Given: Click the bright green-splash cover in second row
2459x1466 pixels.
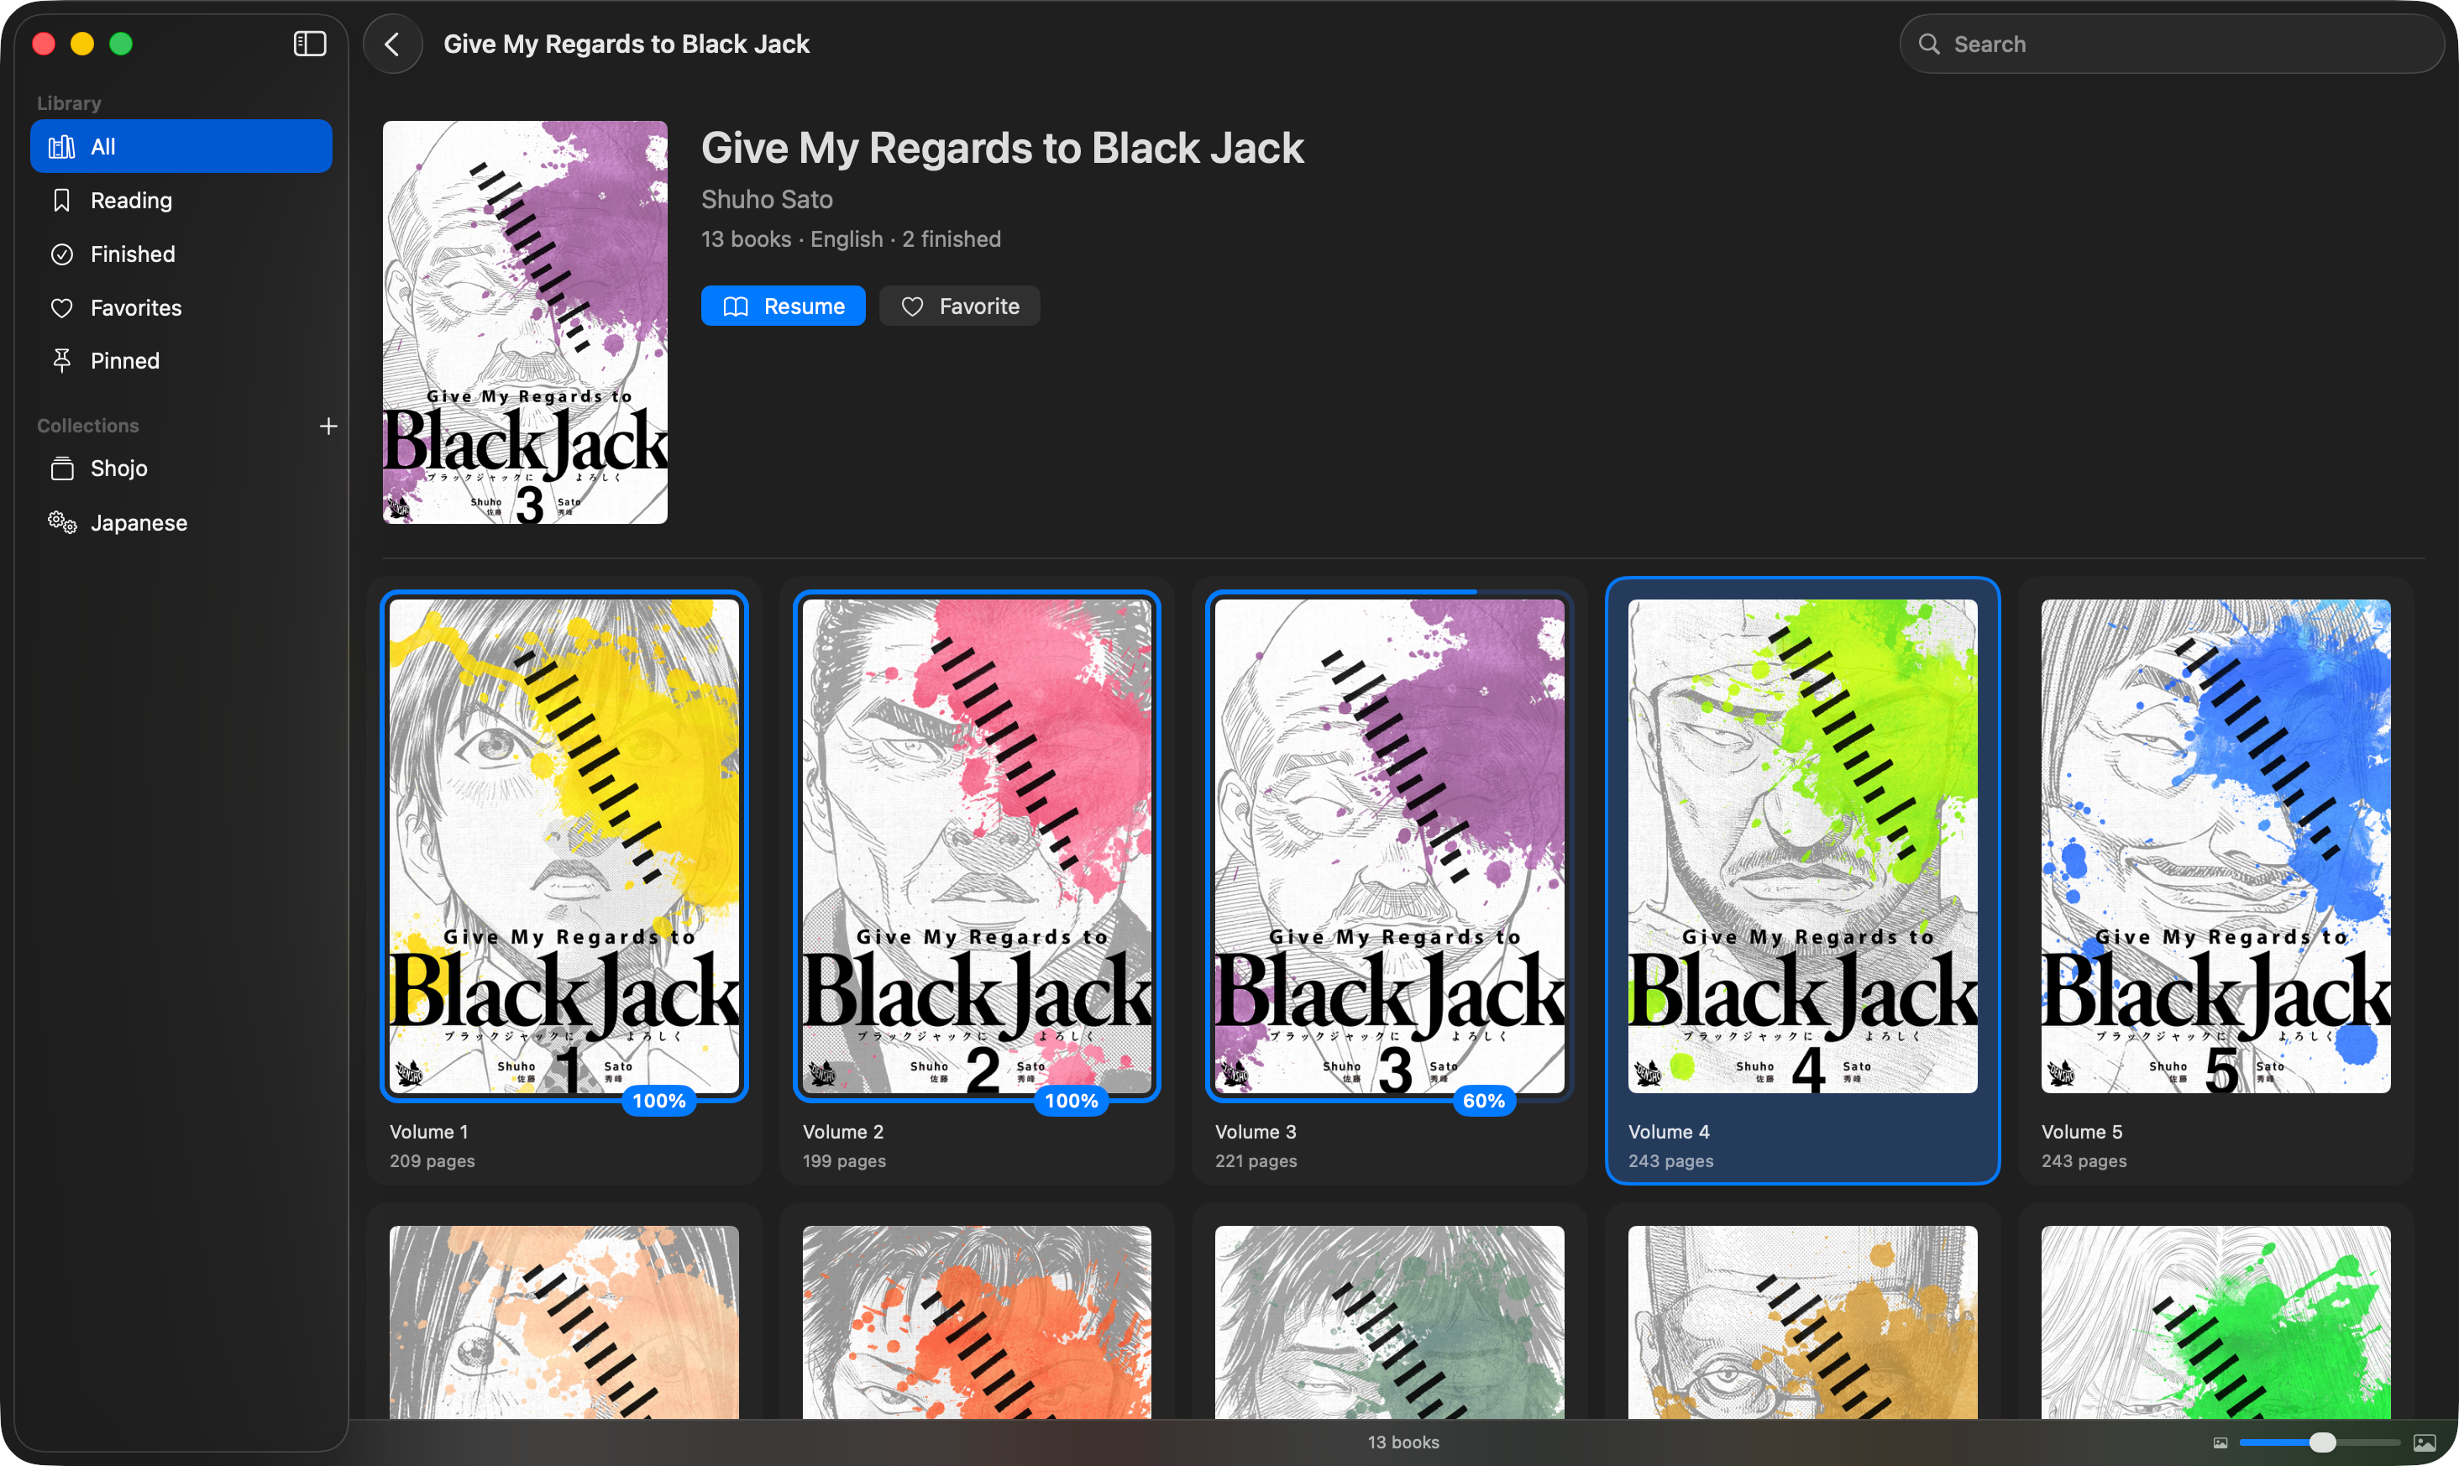Looking at the screenshot, I should tap(2216, 1322).
